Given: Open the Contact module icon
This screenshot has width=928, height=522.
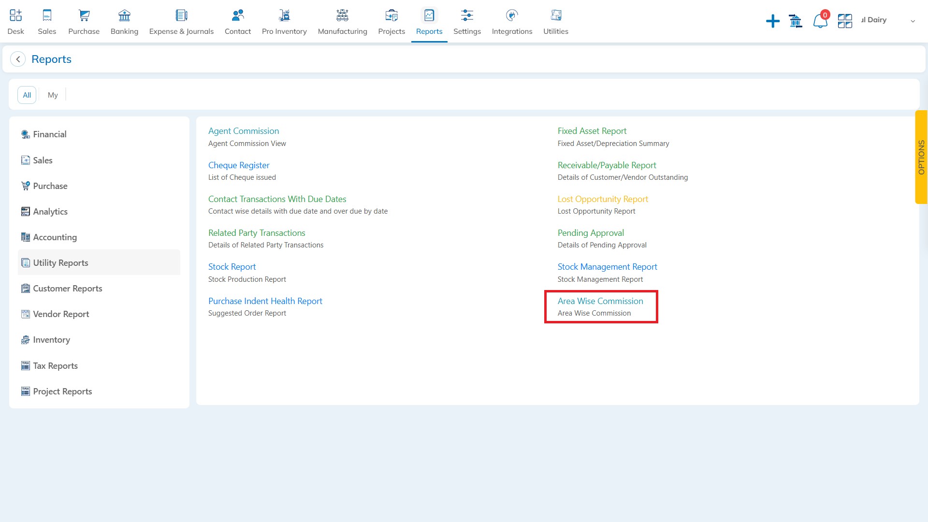Looking at the screenshot, I should [238, 15].
